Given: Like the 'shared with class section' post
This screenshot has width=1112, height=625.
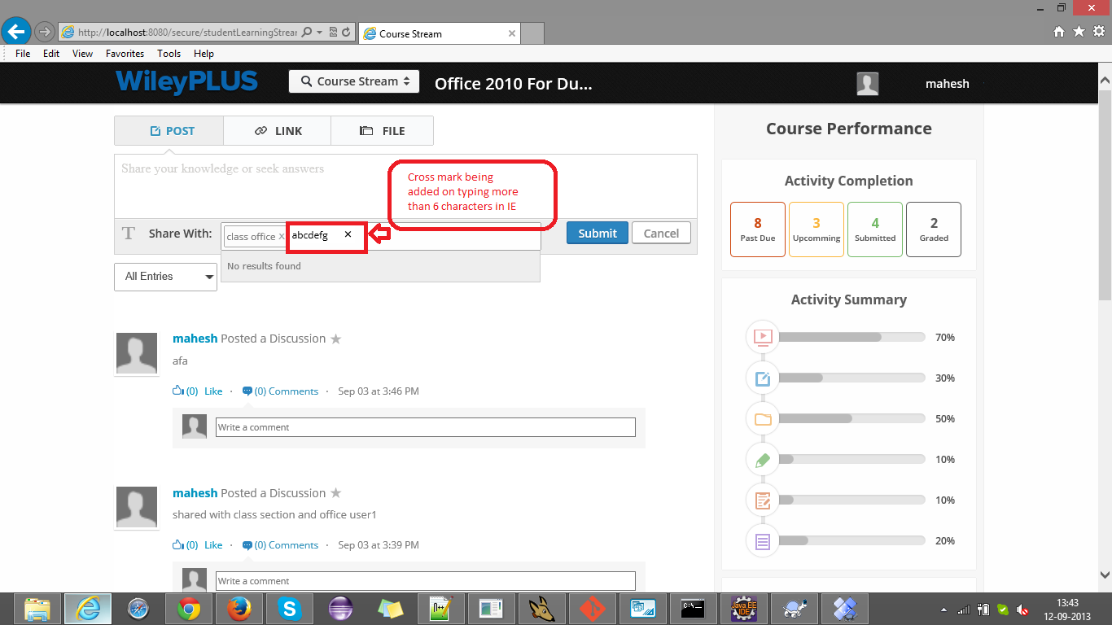Looking at the screenshot, I should tap(178, 545).
